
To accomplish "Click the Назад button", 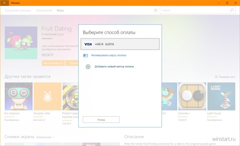I will 101,120.
